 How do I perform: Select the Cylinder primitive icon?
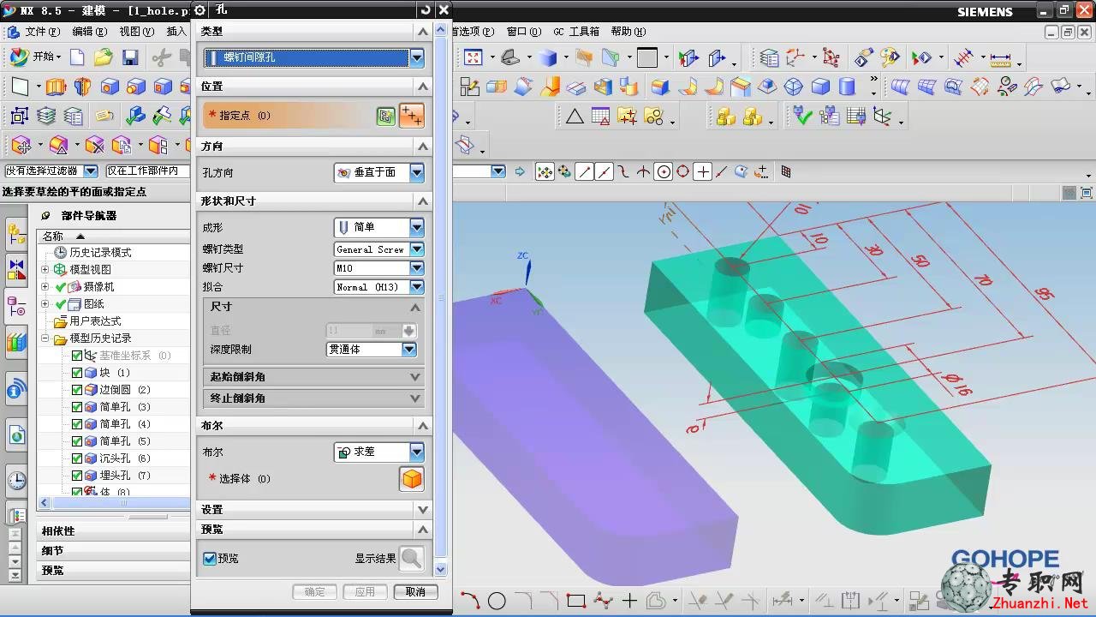point(847,87)
